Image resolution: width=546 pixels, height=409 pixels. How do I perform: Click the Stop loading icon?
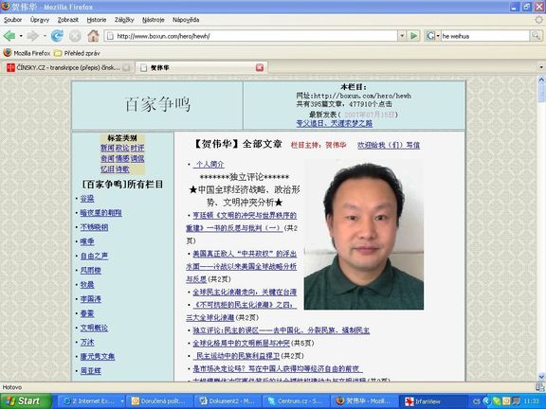(x=75, y=36)
